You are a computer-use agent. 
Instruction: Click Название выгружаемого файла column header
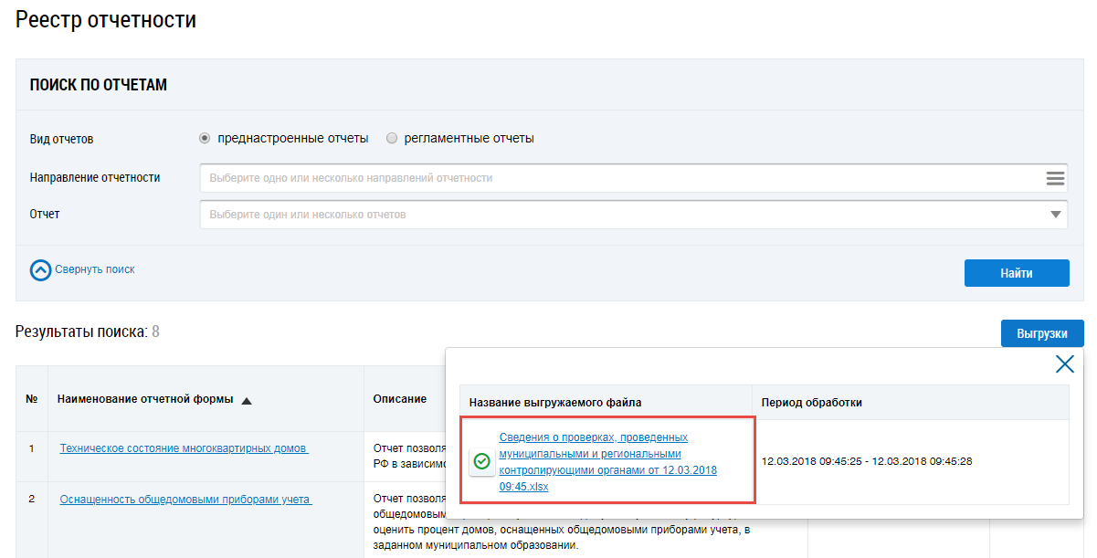[555, 403]
